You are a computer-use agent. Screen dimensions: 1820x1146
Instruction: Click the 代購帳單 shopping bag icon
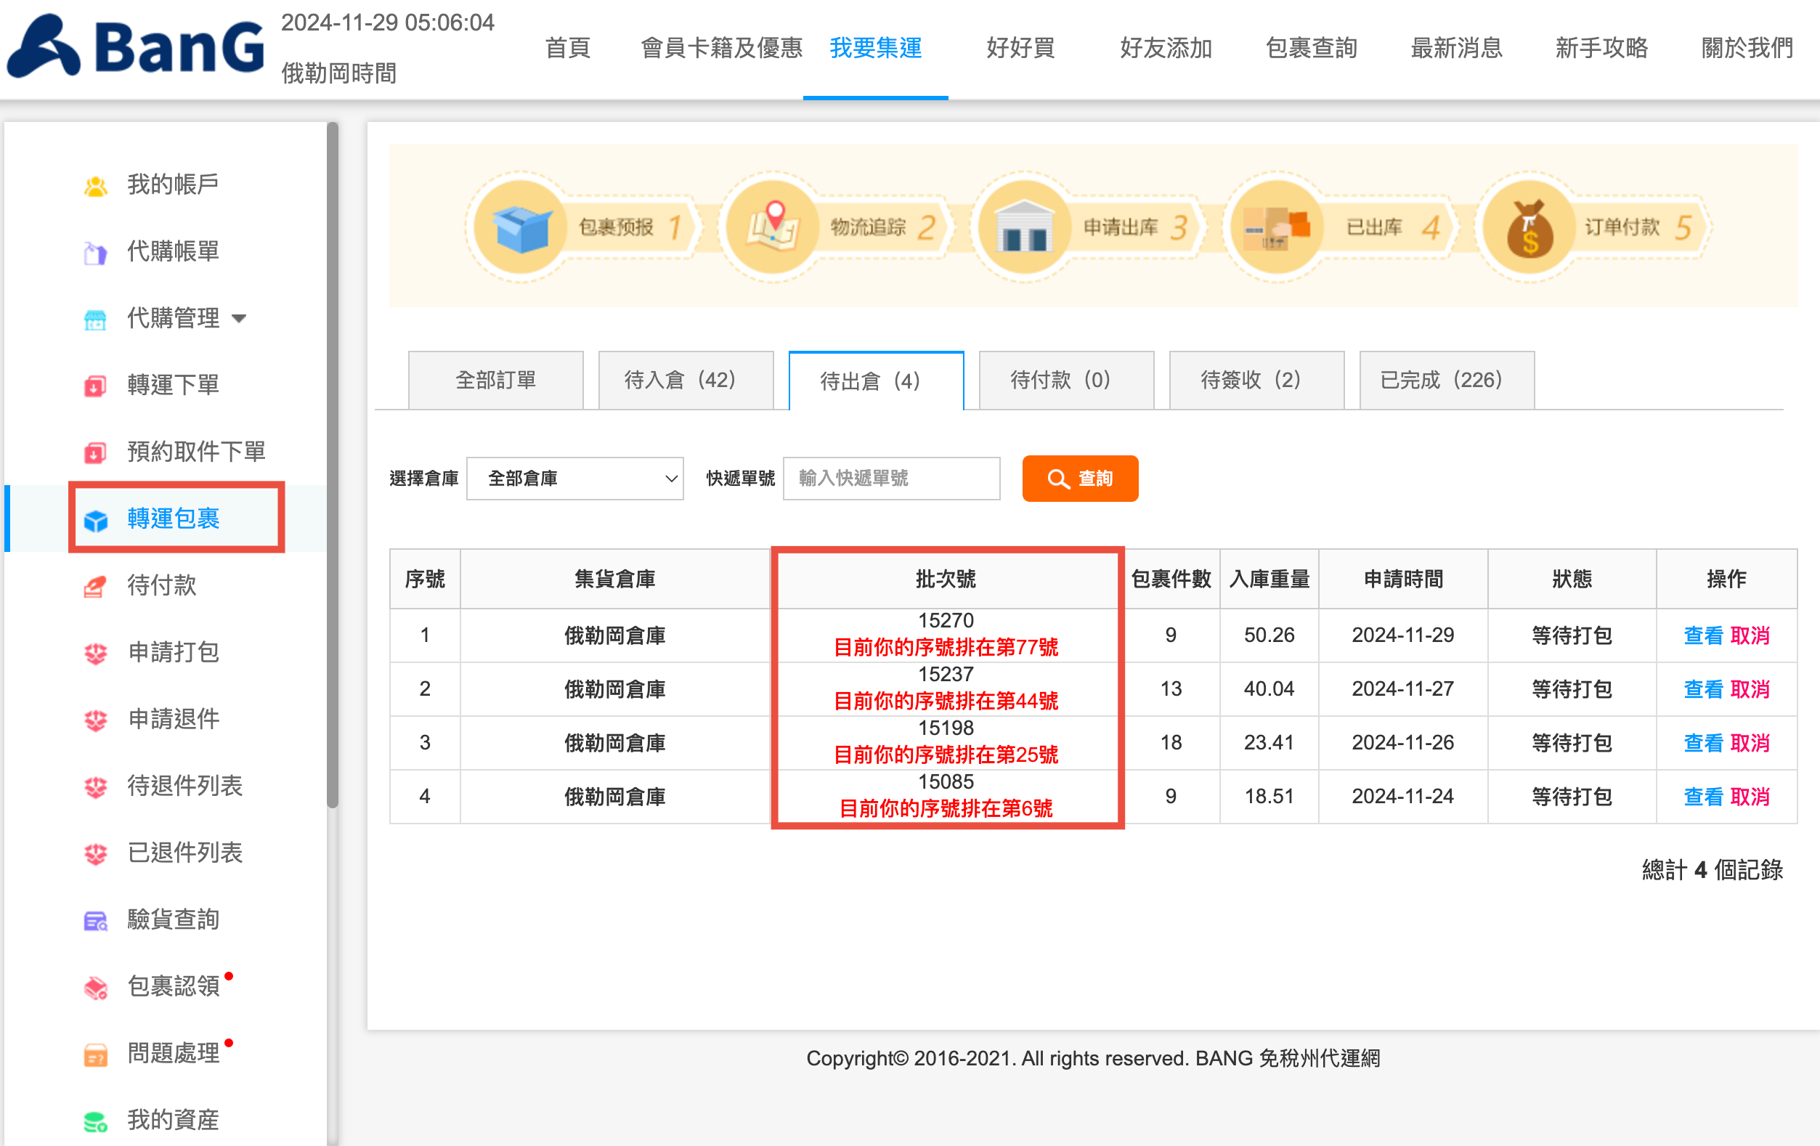pos(95,253)
